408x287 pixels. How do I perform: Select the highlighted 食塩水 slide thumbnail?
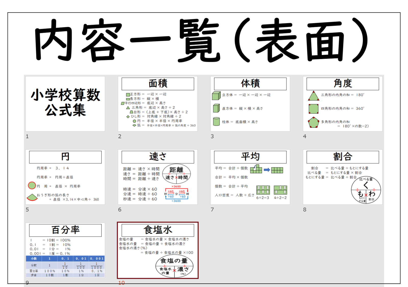158,250
